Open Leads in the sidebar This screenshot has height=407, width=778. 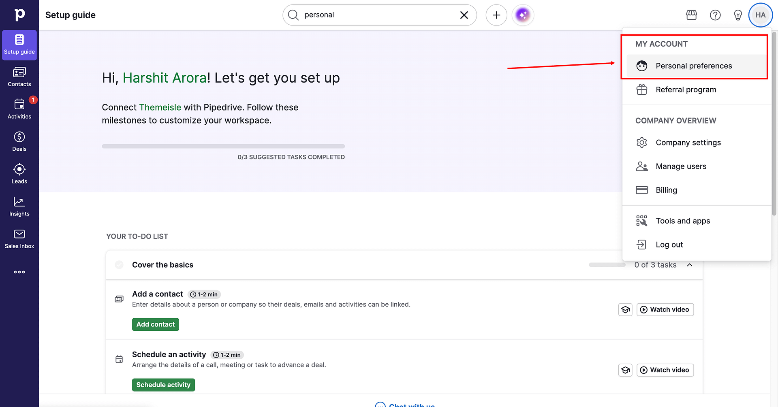coord(19,174)
